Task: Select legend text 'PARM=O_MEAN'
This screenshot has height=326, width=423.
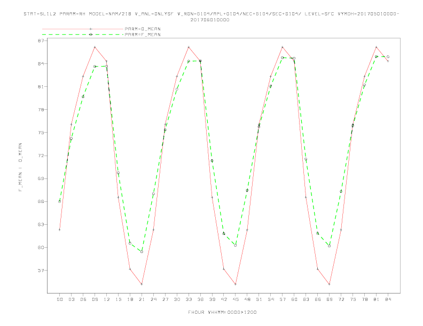Action: point(143,29)
